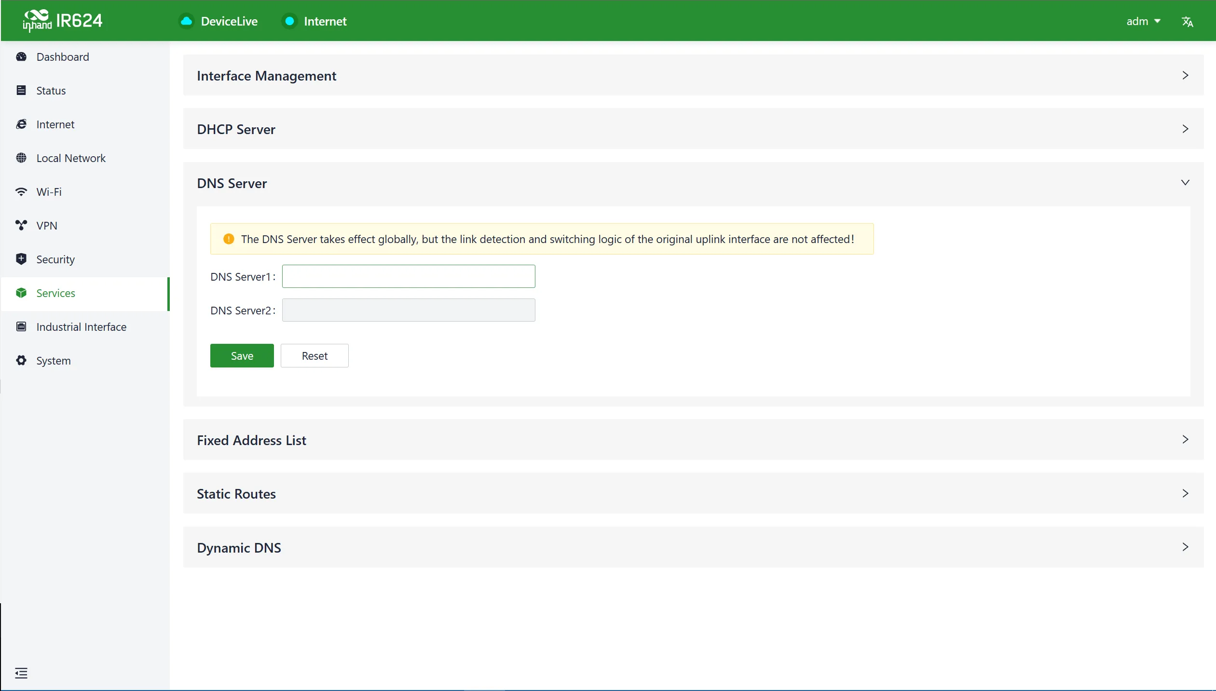
Task: Open Industrial Interface page
Action: click(85, 327)
